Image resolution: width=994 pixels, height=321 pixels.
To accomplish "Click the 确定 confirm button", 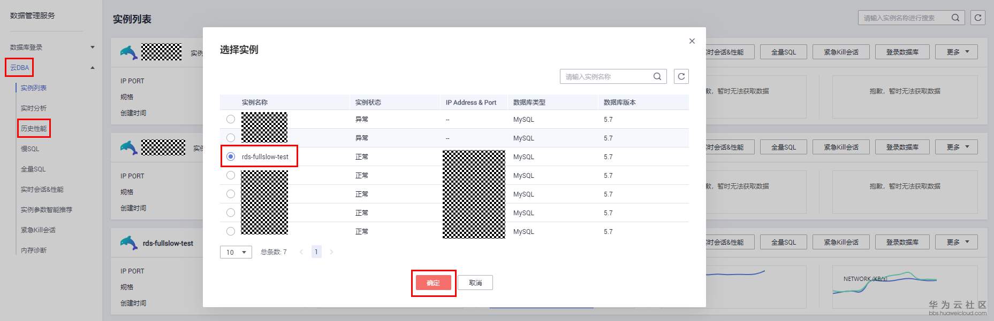I will click(x=433, y=283).
